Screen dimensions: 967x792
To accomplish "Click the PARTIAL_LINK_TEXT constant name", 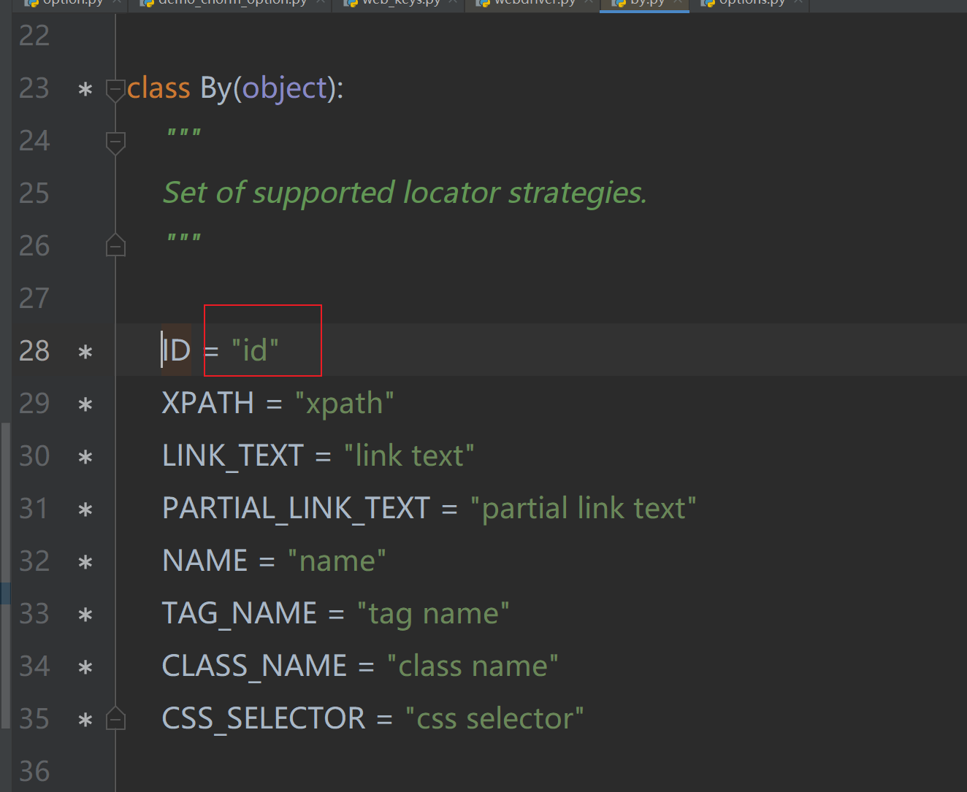I will 296,509.
